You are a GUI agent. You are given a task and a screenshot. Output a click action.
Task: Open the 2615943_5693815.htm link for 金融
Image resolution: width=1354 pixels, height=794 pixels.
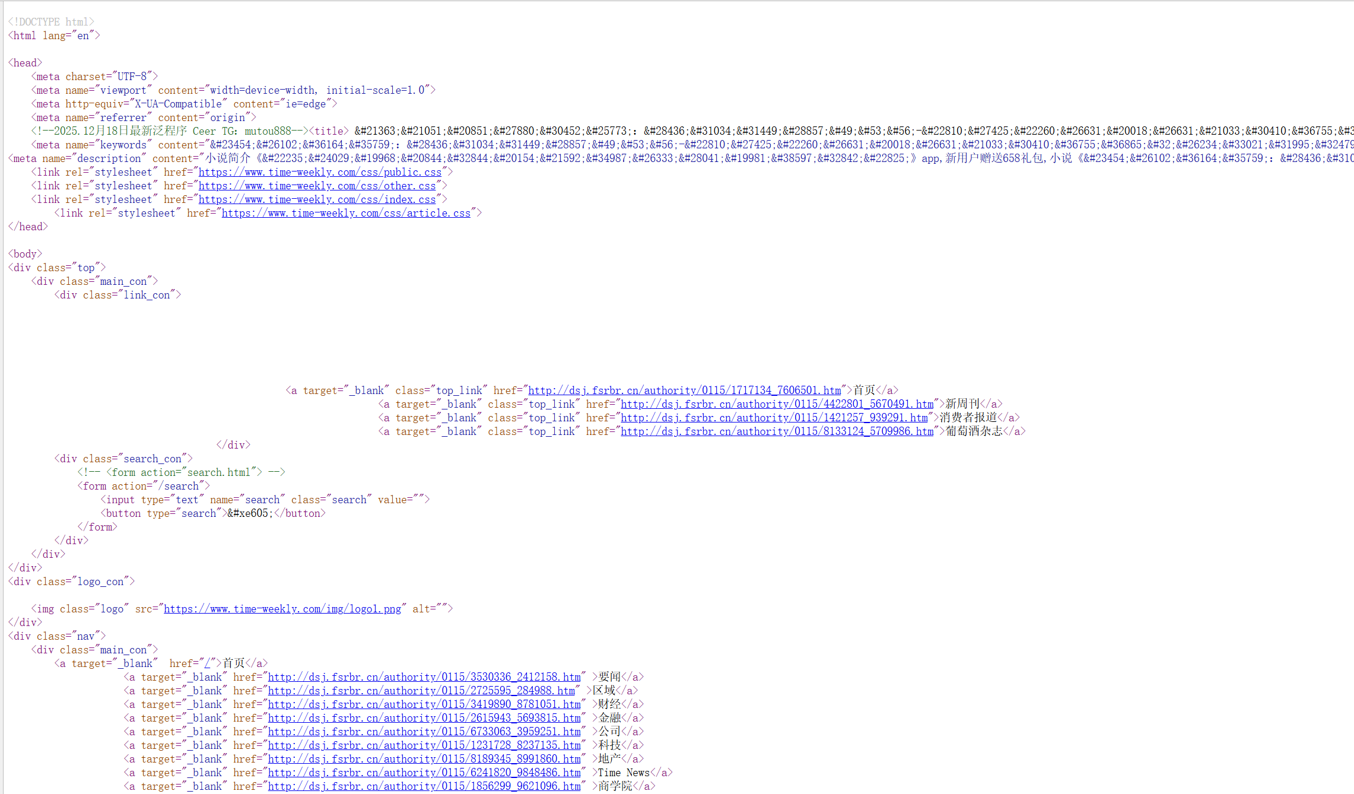click(x=424, y=718)
